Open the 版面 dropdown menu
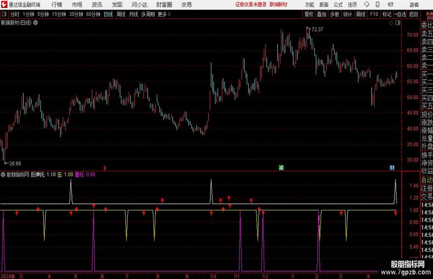Screen dimensions: 433x279 [323, 5]
